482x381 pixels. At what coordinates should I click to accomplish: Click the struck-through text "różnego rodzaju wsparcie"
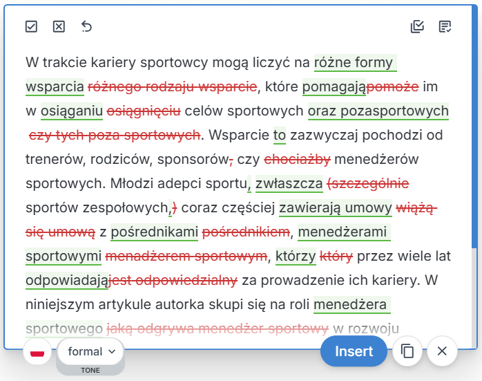pyautogui.click(x=172, y=87)
